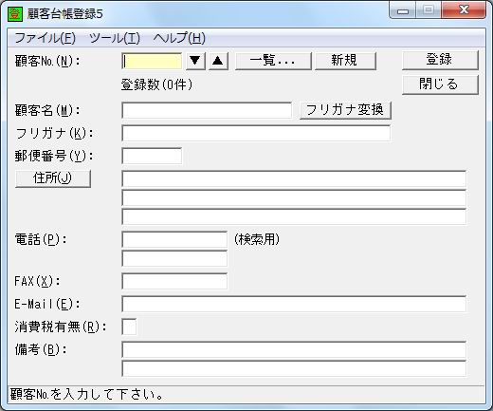Click the up arrow next to 顧客No.

218,61
